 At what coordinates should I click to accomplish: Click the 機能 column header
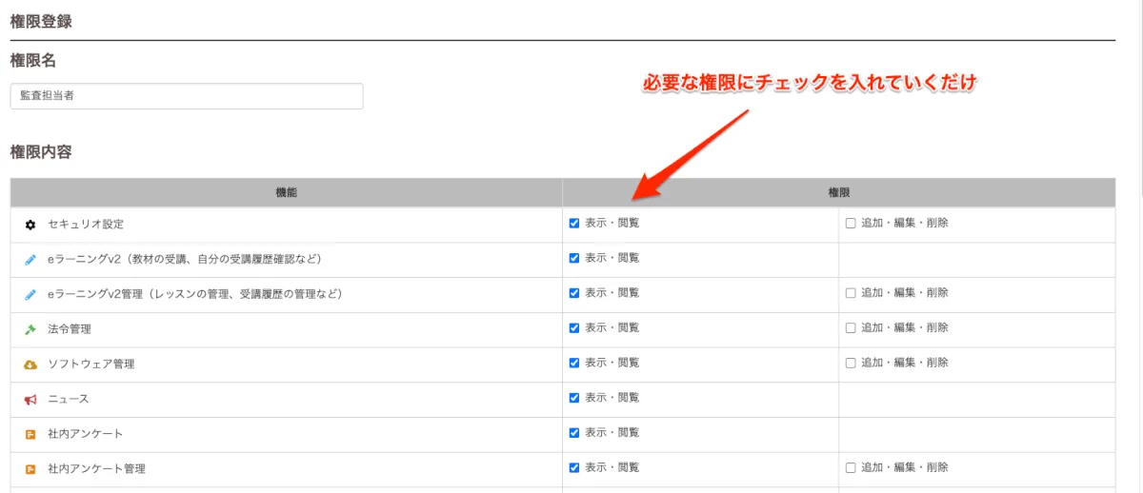[287, 192]
